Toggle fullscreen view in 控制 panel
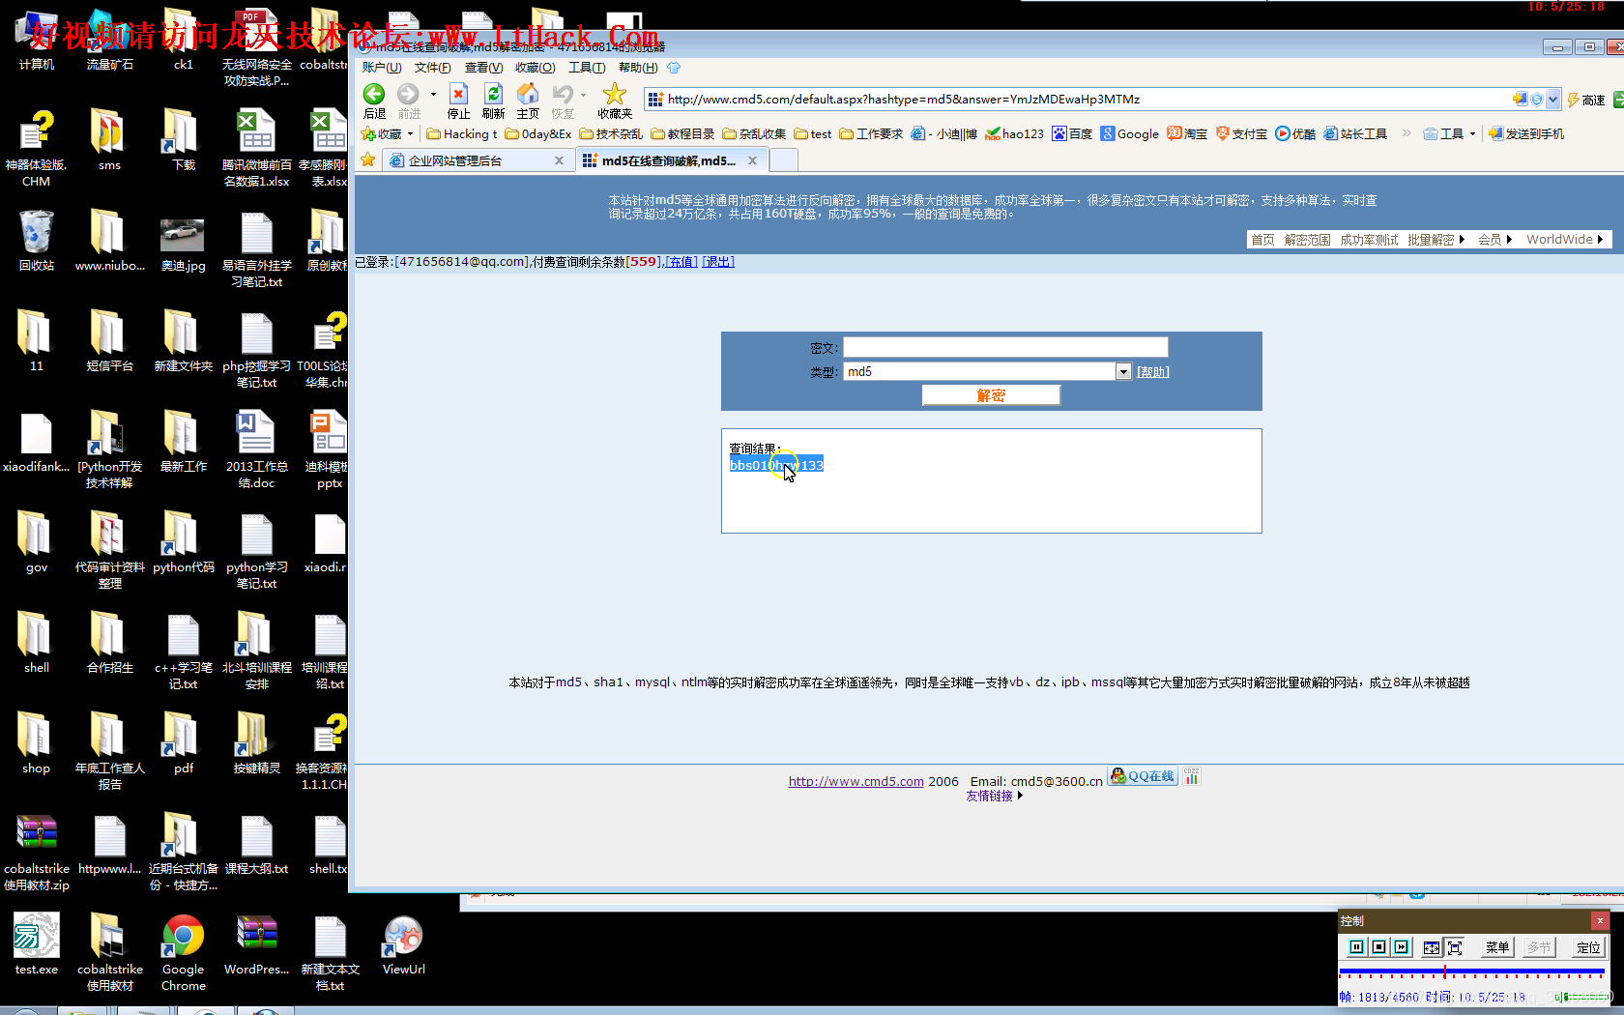Image resolution: width=1624 pixels, height=1015 pixels. coord(1455,947)
